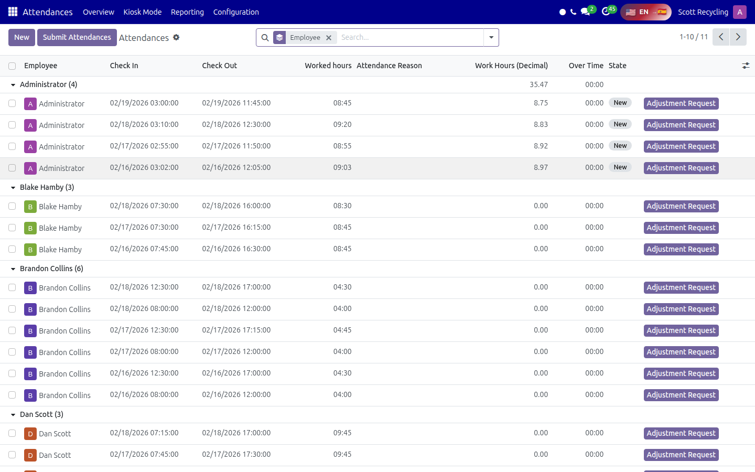The image size is (755, 472).
Task: Open the Overview menu
Action: click(99, 12)
